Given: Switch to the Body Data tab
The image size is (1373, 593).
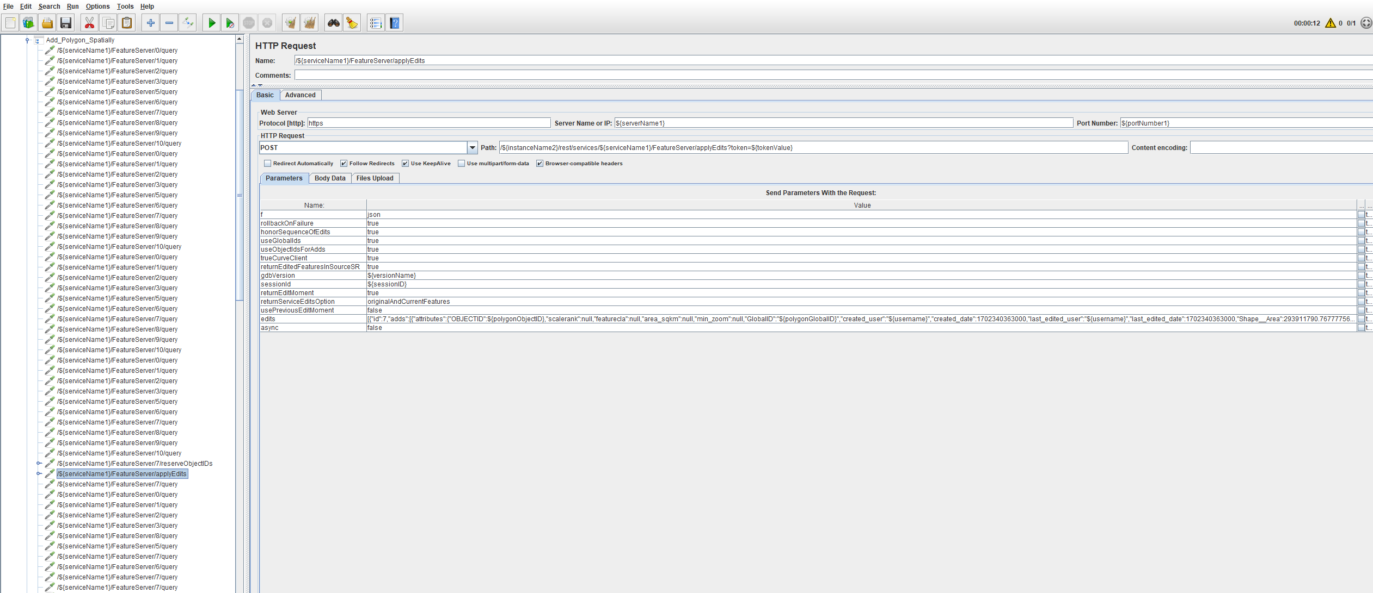Looking at the screenshot, I should coord(330,178).
